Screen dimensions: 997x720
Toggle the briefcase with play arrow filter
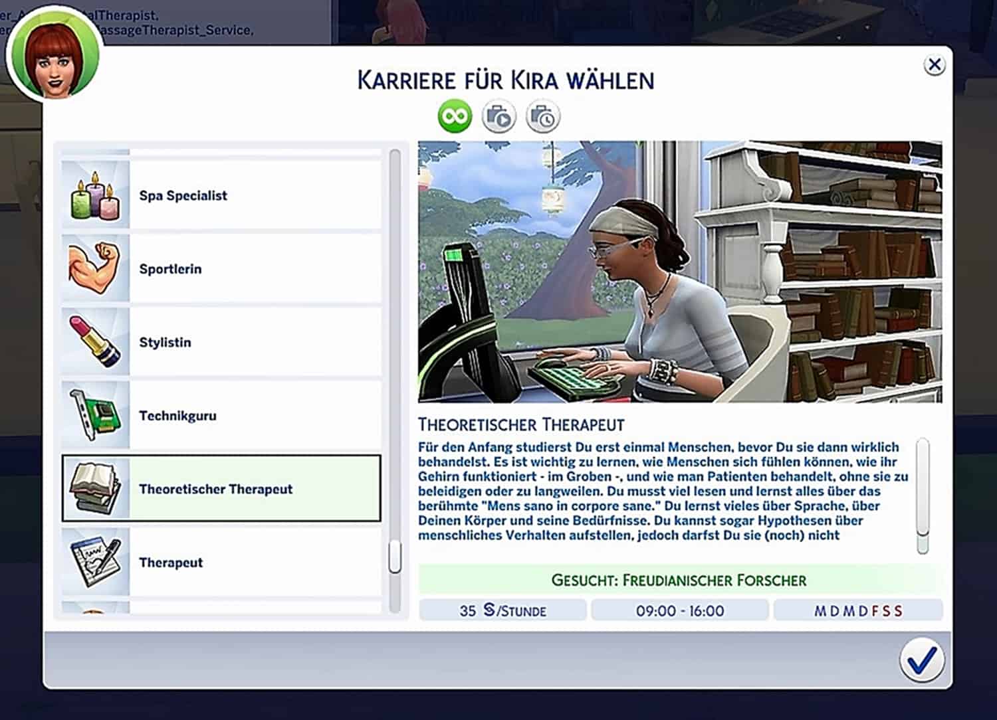tap(498, 117)
